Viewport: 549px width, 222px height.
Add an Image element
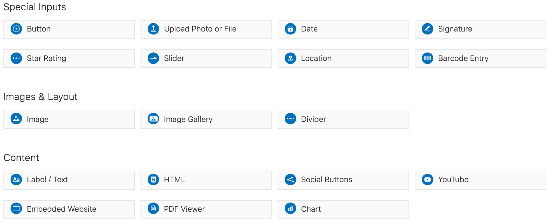coord(69,119)
